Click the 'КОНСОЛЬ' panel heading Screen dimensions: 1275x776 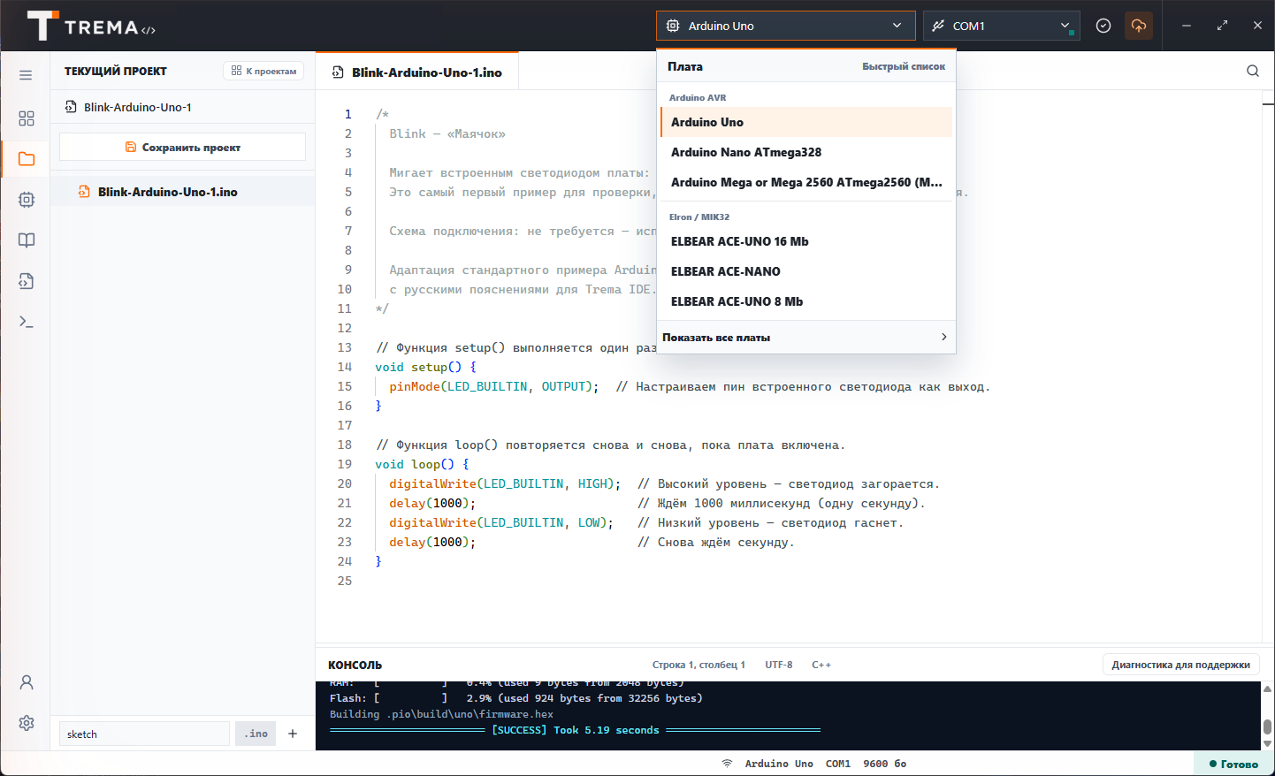[355, 665]
